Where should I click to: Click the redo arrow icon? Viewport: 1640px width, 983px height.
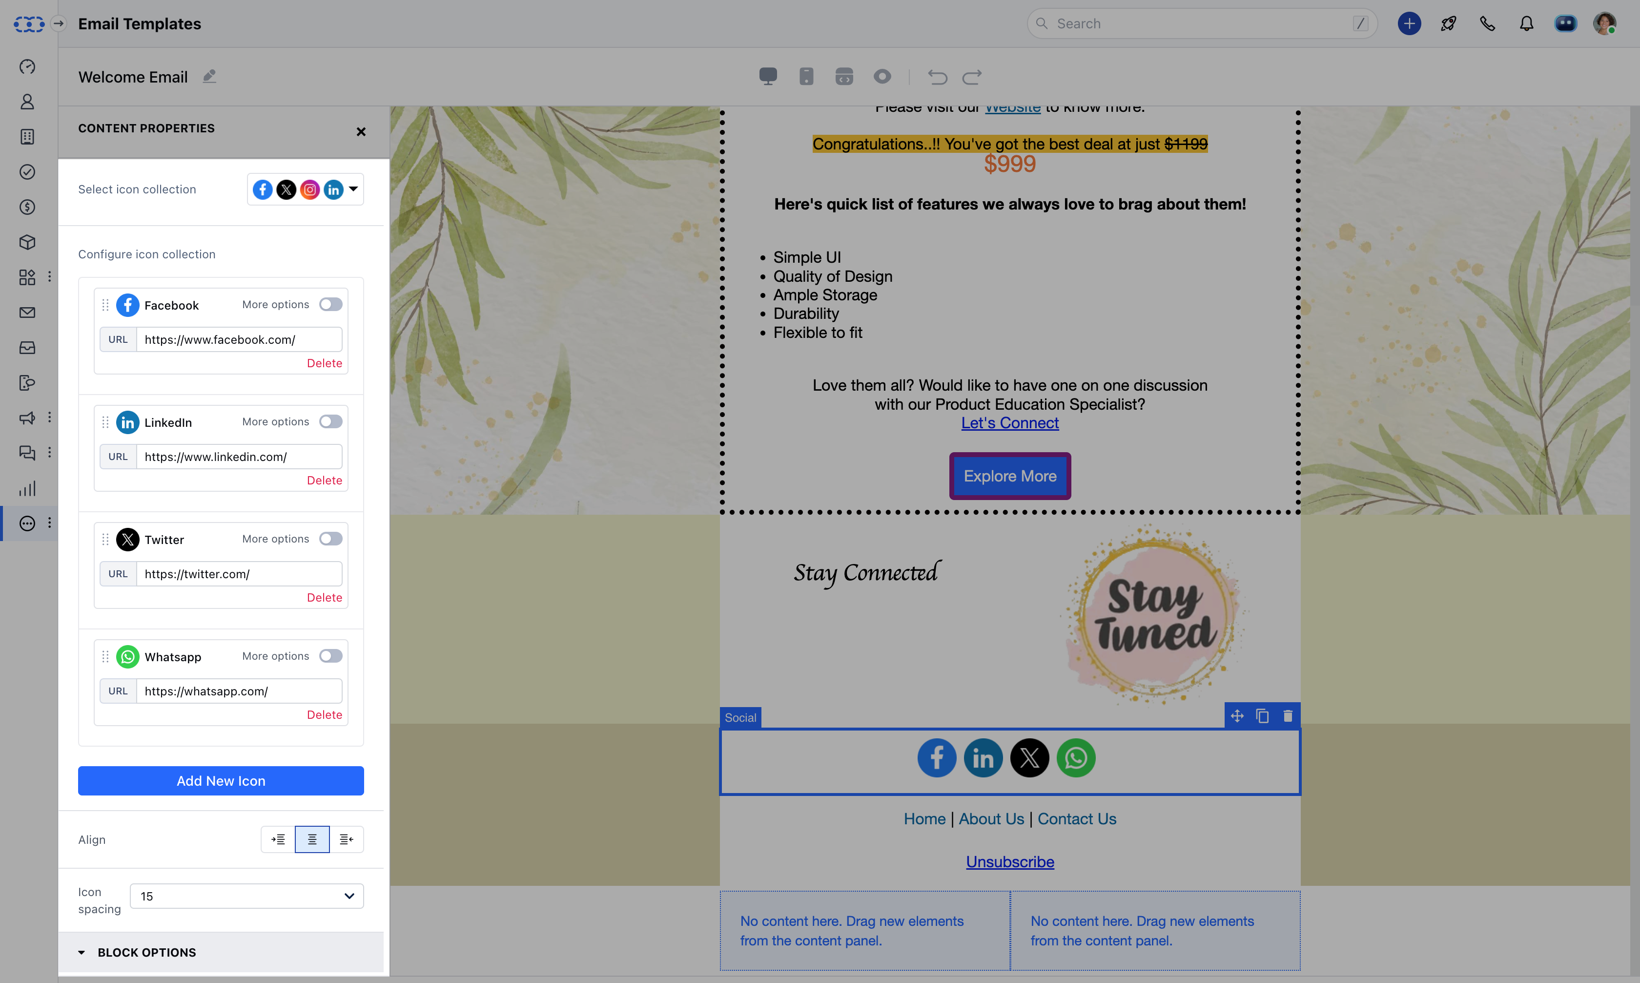click(971, 77)
